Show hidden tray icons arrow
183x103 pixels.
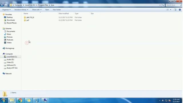tap(160, 100)
